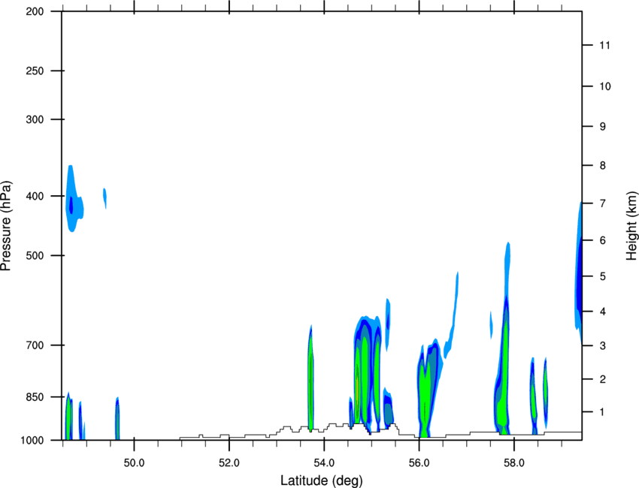The image size is (639, 488).
Task: Click the 300 pressure axis label
Action: pyautogui.click(x=35, y=119)
